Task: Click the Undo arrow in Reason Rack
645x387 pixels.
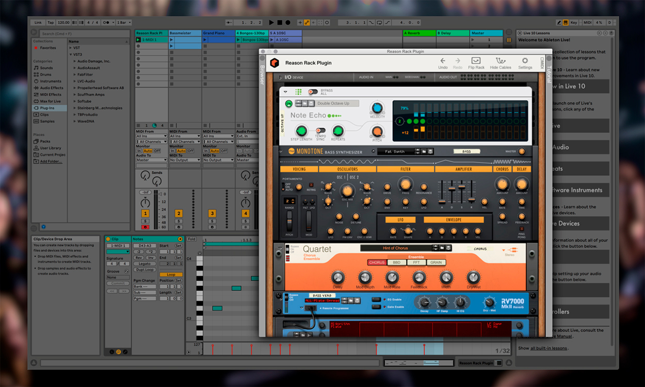Action: pos(443,61)
